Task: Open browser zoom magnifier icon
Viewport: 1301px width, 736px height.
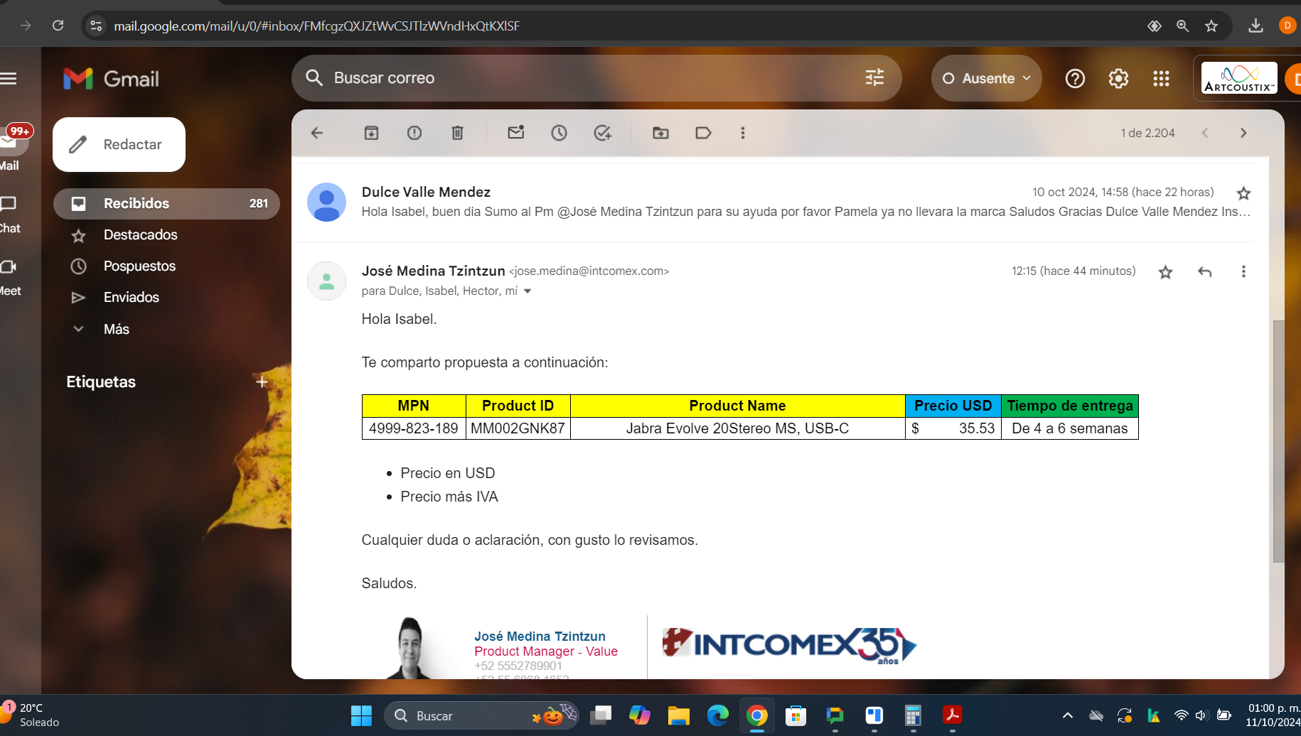Action: (1182, 26)
